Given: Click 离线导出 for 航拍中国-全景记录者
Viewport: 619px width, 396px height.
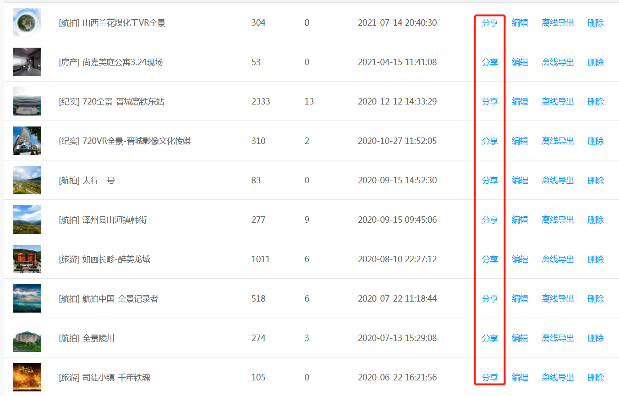Looking at the screenshot, I should [558, 299].
